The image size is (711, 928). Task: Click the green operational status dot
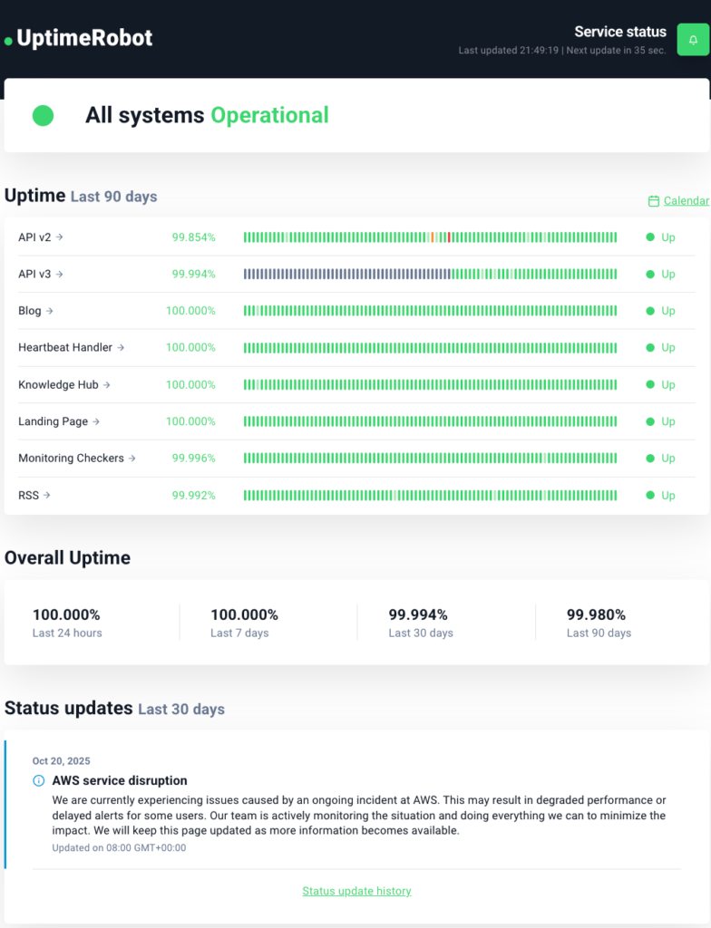click(x=43, y=115)
